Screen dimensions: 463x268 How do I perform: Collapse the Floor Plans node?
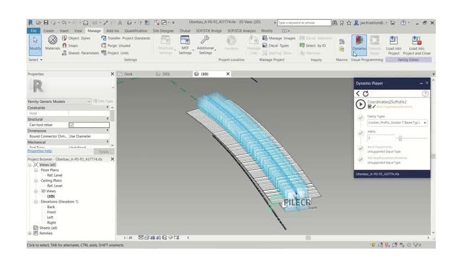tap(36, 170)
